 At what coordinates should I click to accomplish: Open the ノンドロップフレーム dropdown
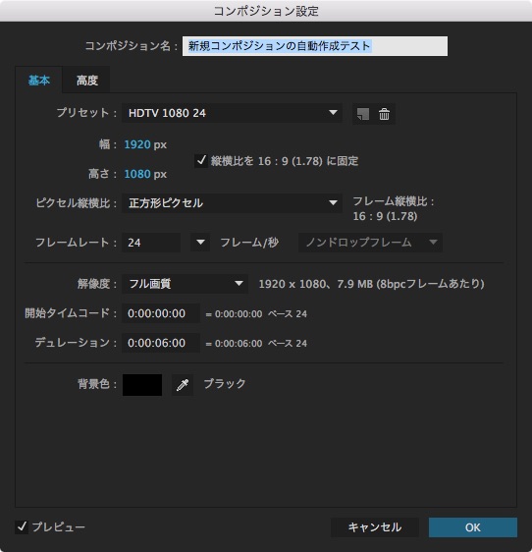click(370, 243)
